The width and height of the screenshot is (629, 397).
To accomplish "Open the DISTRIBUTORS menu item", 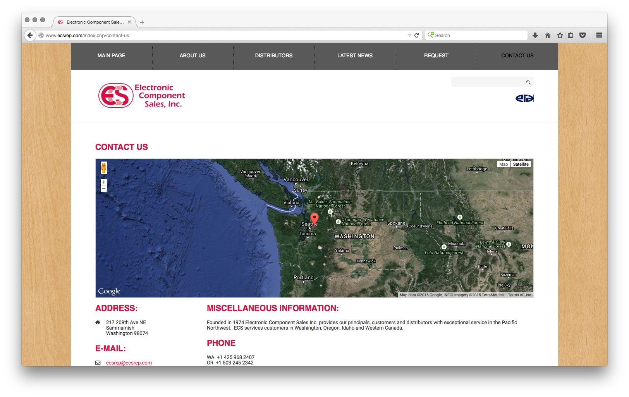I will tap(274, 56).
